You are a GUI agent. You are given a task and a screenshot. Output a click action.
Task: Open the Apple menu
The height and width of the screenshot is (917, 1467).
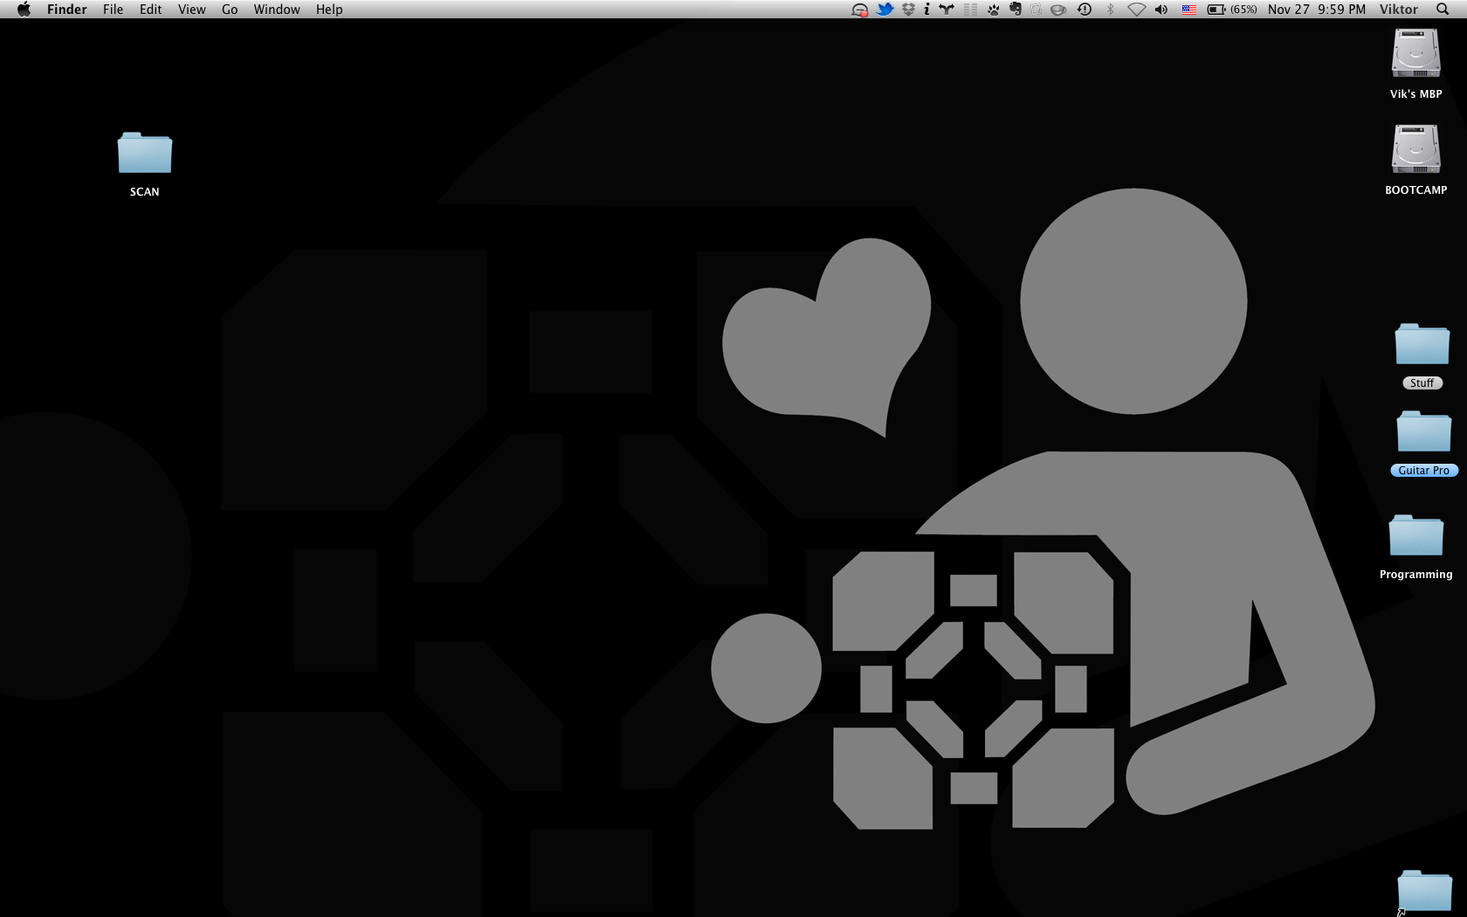(x=24, y=10)
